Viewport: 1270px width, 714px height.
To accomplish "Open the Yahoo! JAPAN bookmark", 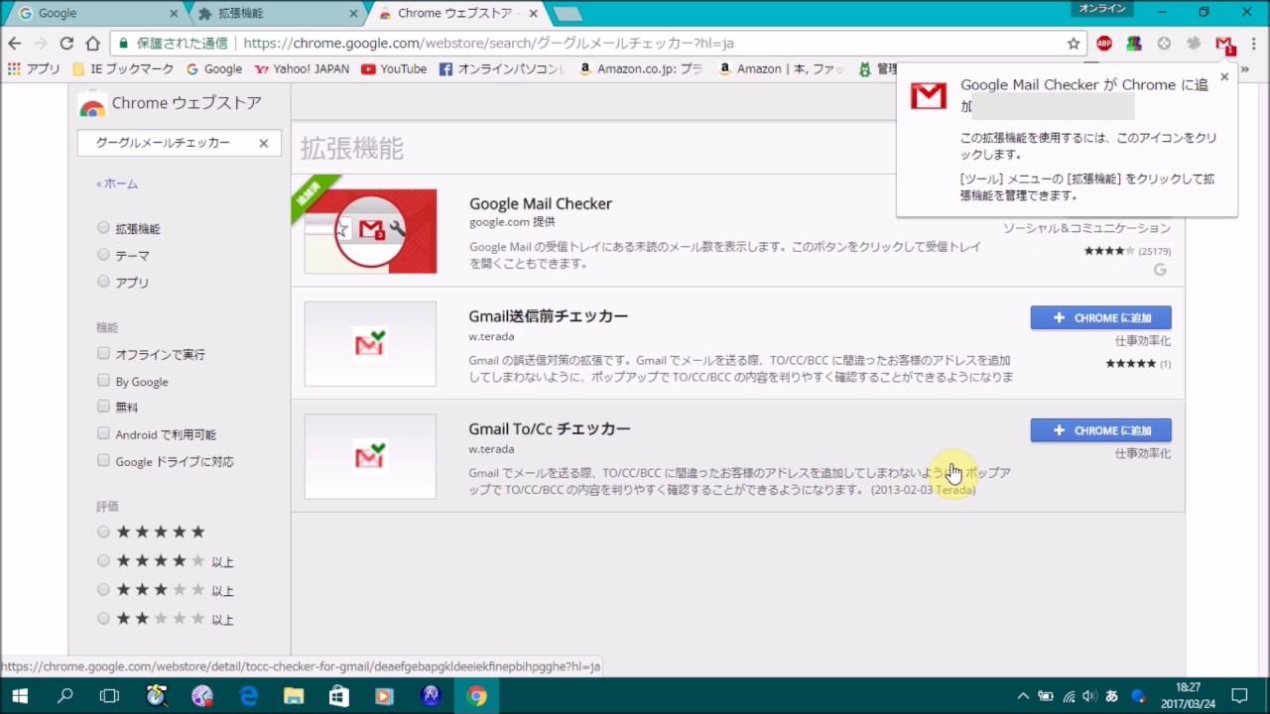I will click(x=303, y=69).
